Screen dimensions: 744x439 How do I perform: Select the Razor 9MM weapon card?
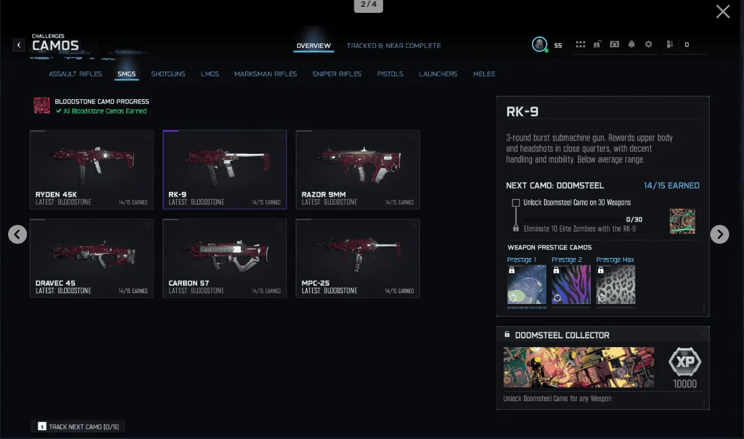(358, 170)
